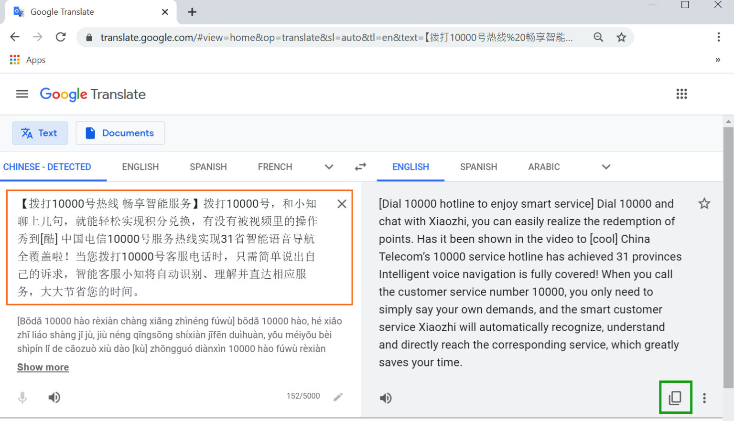
Task: Click inside the Chinese source text box
Action: pyautogui.click(x=180, y=247)
